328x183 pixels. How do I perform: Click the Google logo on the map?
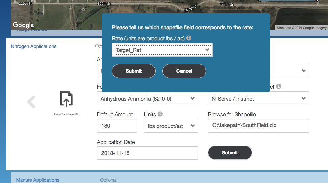click(x=23, y=25)
